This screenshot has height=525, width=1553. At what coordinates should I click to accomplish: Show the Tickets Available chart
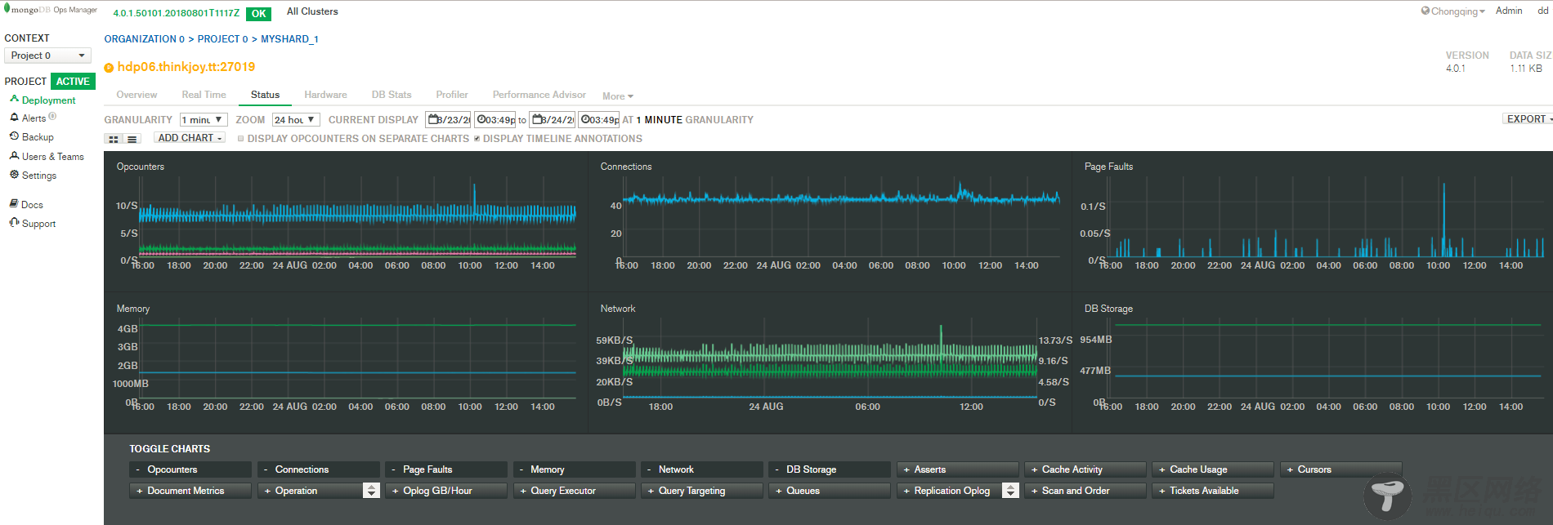pos(1213,491)
